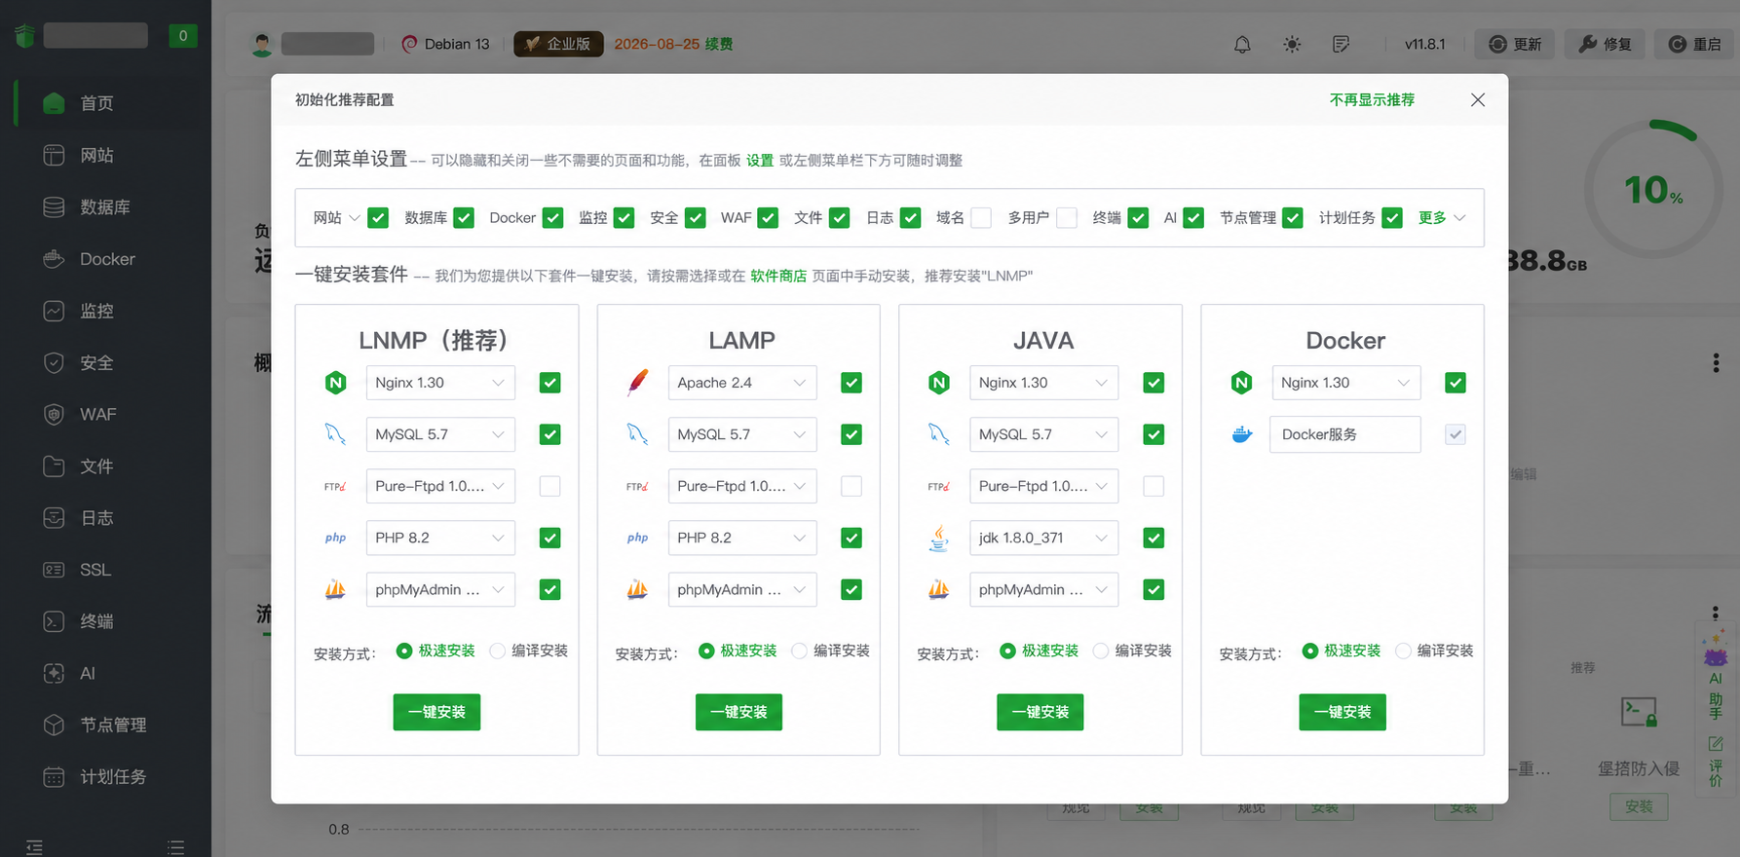
Task: Click the Apache feather icon in LAMP card
Action: pyautogui.click(x=637, y=383)
